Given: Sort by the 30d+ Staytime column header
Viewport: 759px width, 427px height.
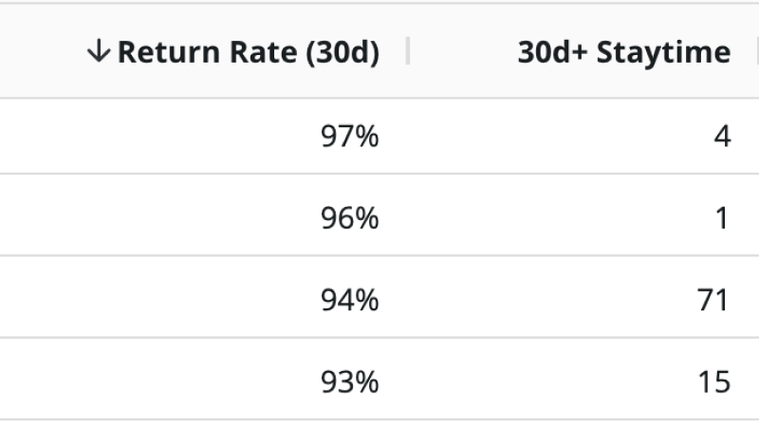Looking at the screenshot, I should point(624,53).
